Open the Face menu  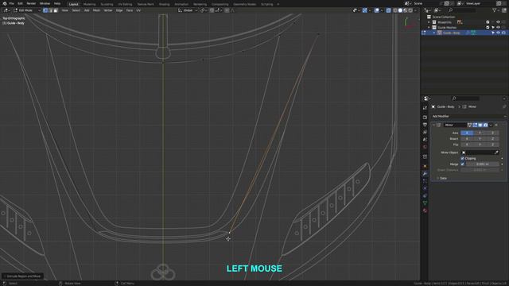click(x=129, y=10)
